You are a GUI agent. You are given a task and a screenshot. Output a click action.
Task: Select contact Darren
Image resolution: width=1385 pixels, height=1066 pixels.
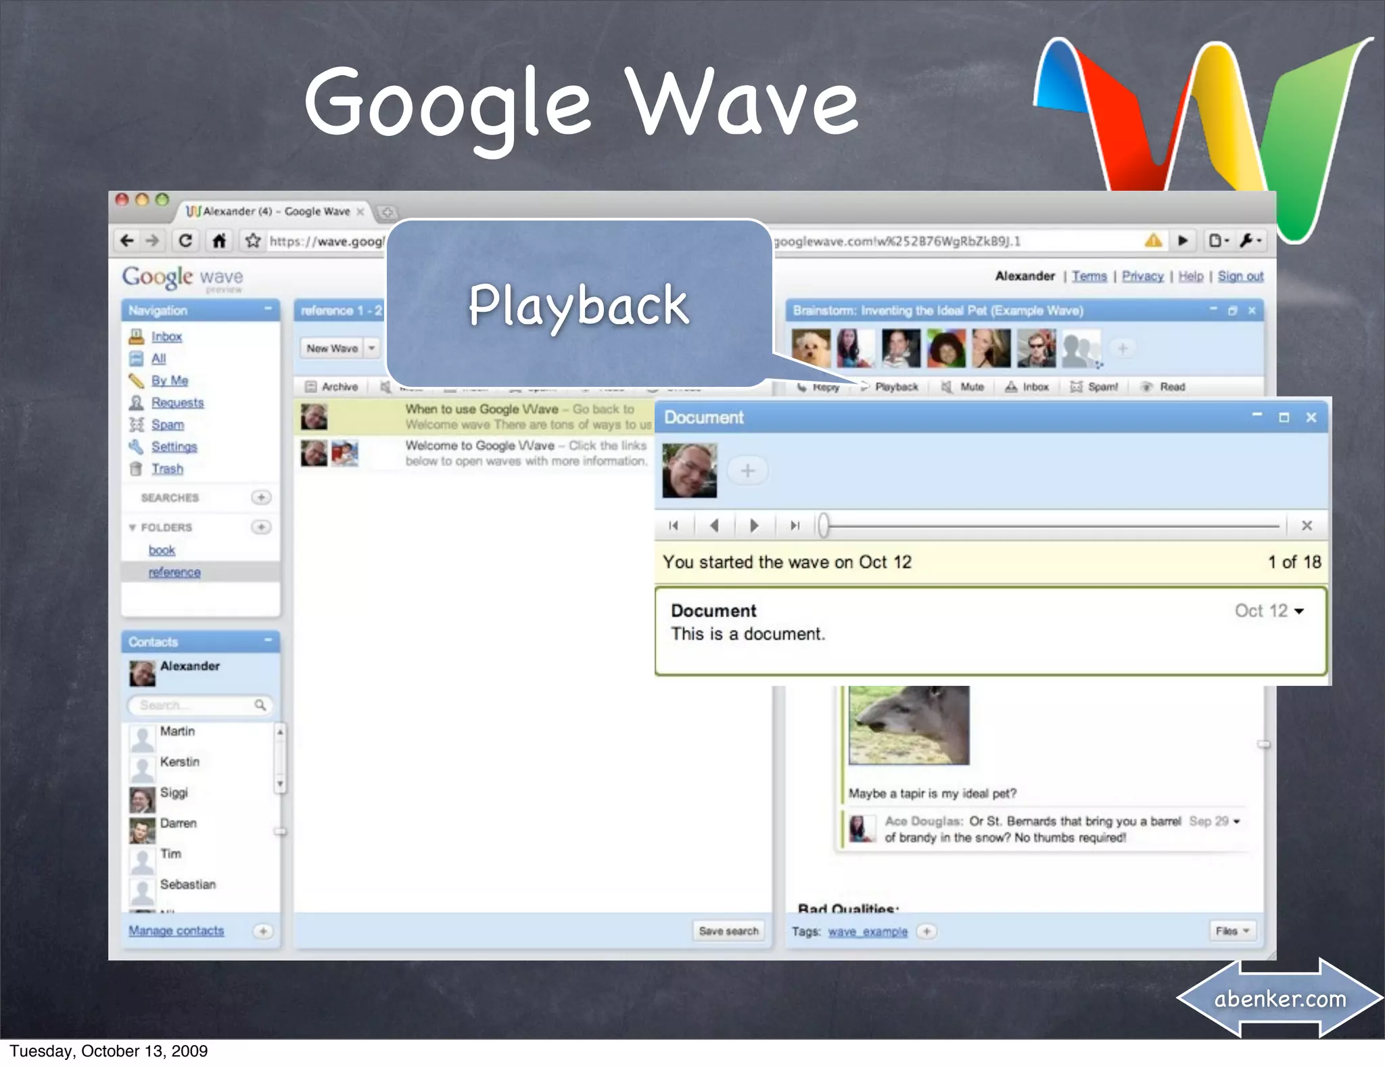point(179,823)
